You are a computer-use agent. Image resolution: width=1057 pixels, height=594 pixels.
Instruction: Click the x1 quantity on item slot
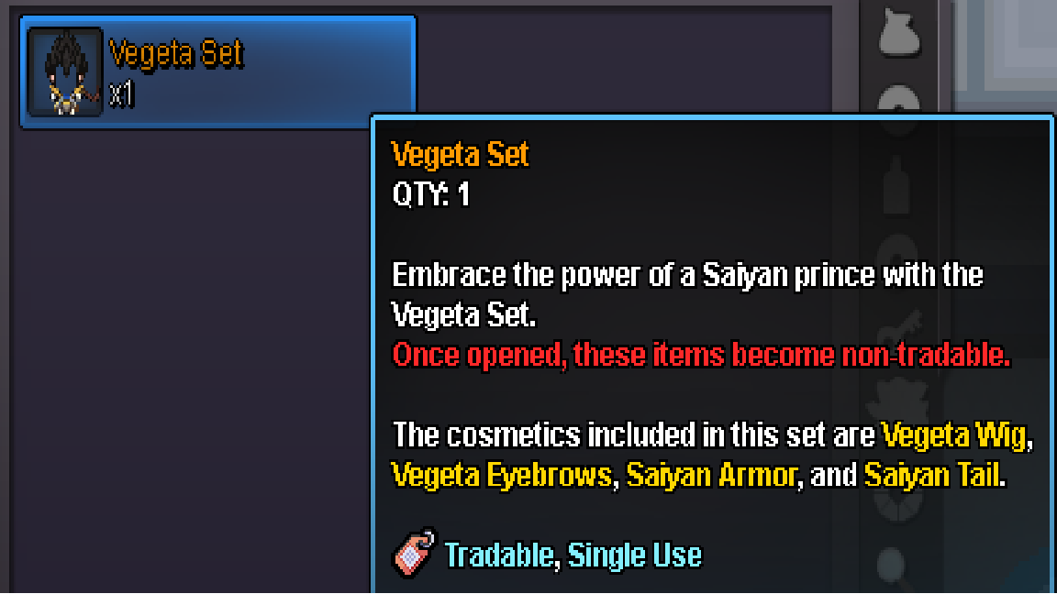[x=122, y=94]
